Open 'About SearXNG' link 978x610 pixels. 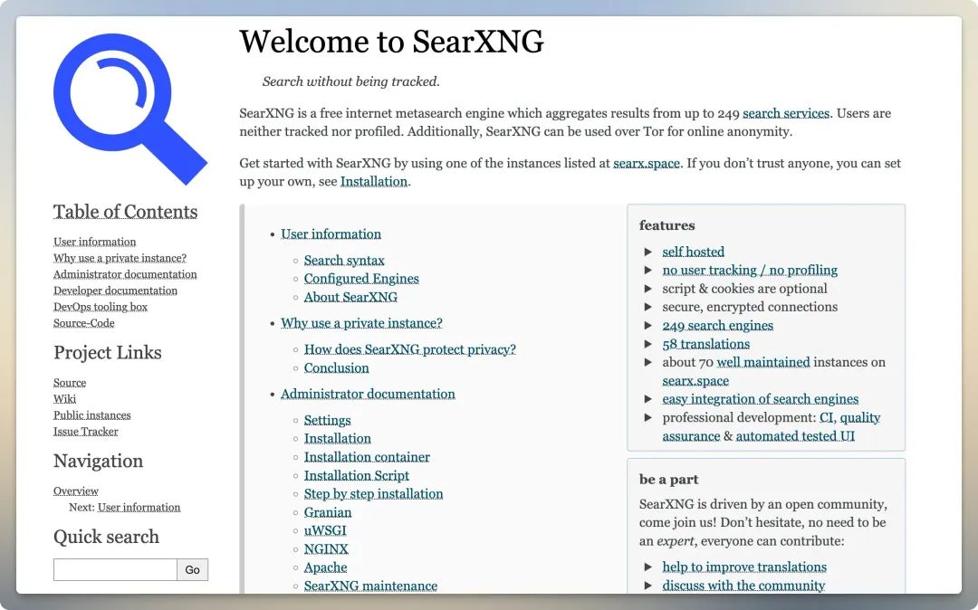[350, 297]
